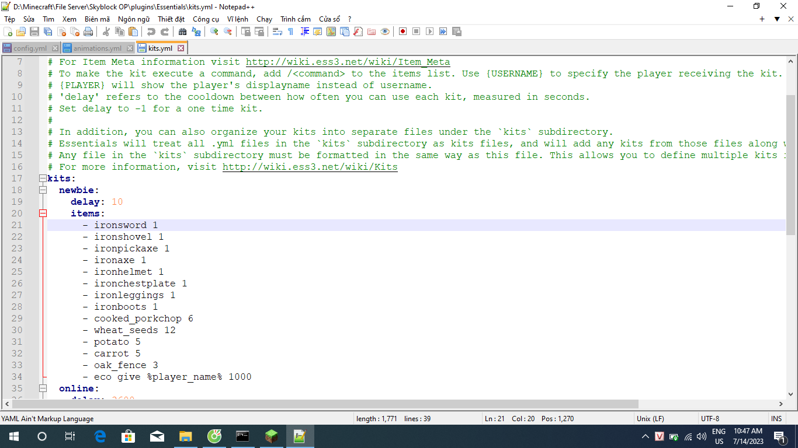Click the plus button in the menu bar
Viewport: 798px width, 448px height.
[x=762, y=19]
